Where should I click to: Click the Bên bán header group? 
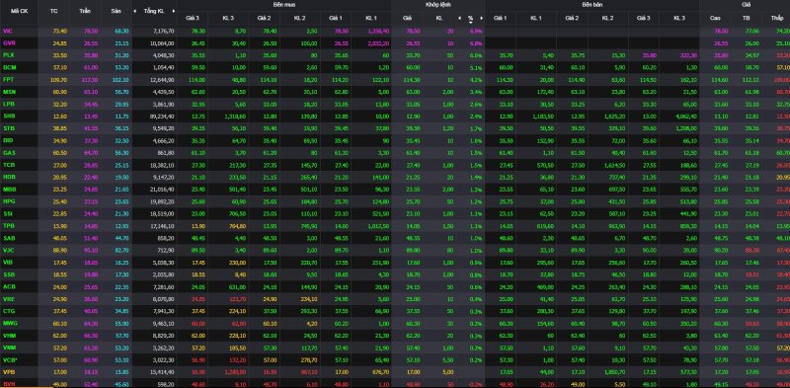592,4
